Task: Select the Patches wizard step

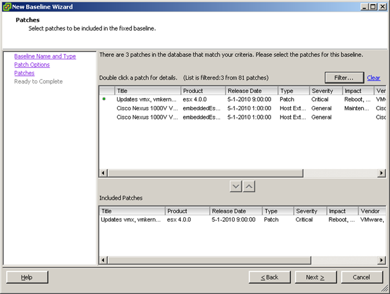Action: pos(24,73)
